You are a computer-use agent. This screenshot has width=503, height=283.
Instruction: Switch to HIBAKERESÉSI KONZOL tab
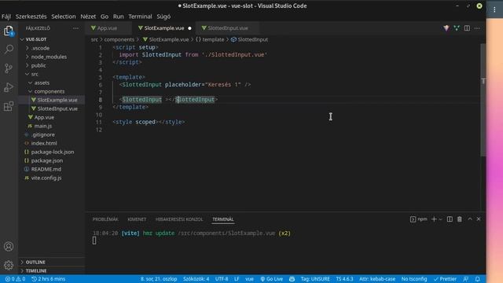pos(179,219)
